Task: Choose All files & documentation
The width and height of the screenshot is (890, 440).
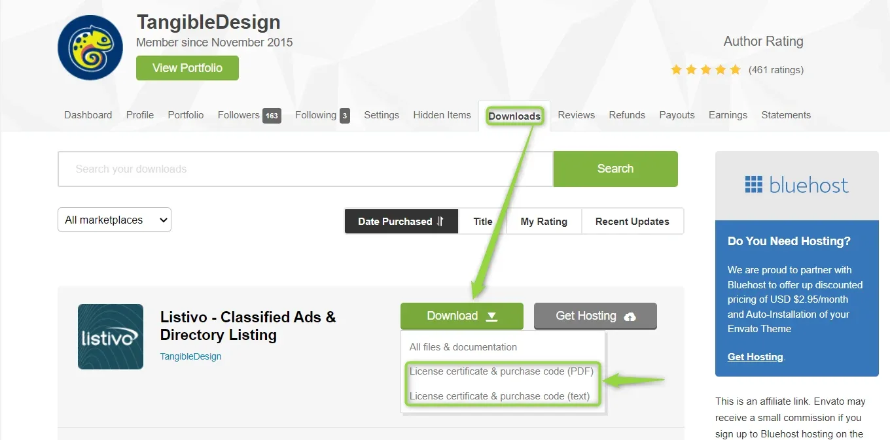Action: pos(463,347)
